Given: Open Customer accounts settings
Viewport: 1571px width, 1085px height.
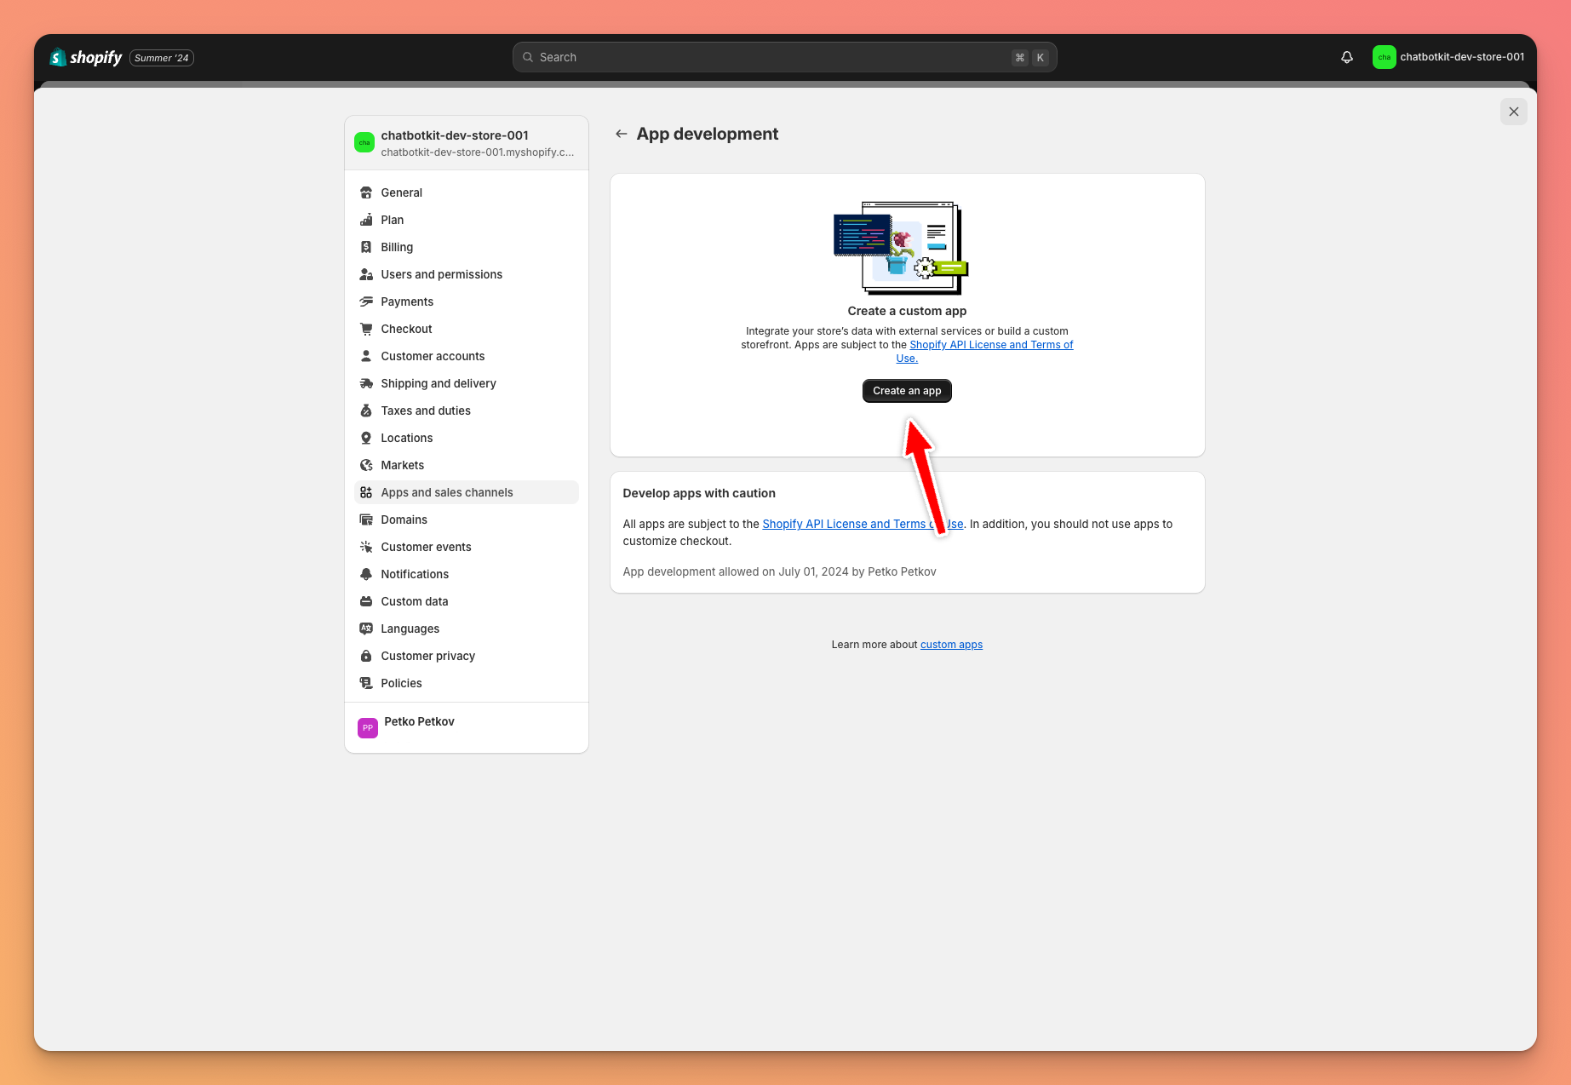Looking at the screenshot, I should [x=466, y=356].
